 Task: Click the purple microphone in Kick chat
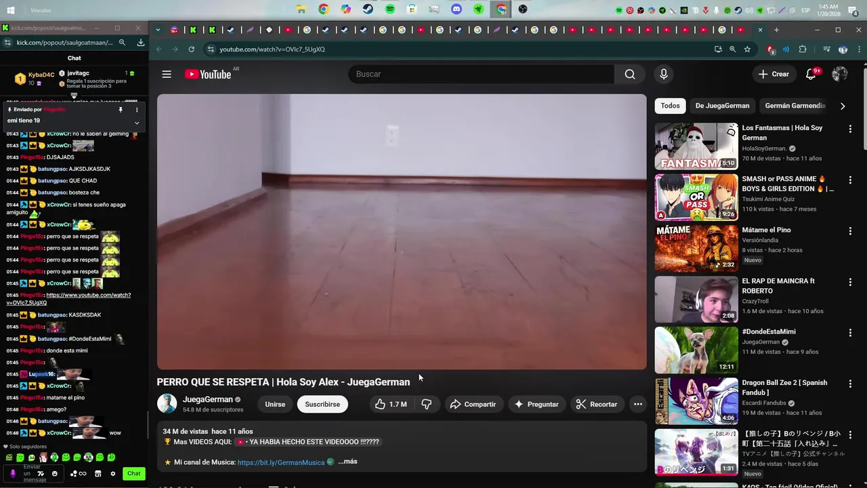coord(13,474)
